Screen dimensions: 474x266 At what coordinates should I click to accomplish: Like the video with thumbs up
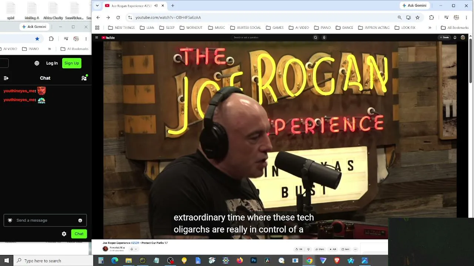[x=299, y=249]
